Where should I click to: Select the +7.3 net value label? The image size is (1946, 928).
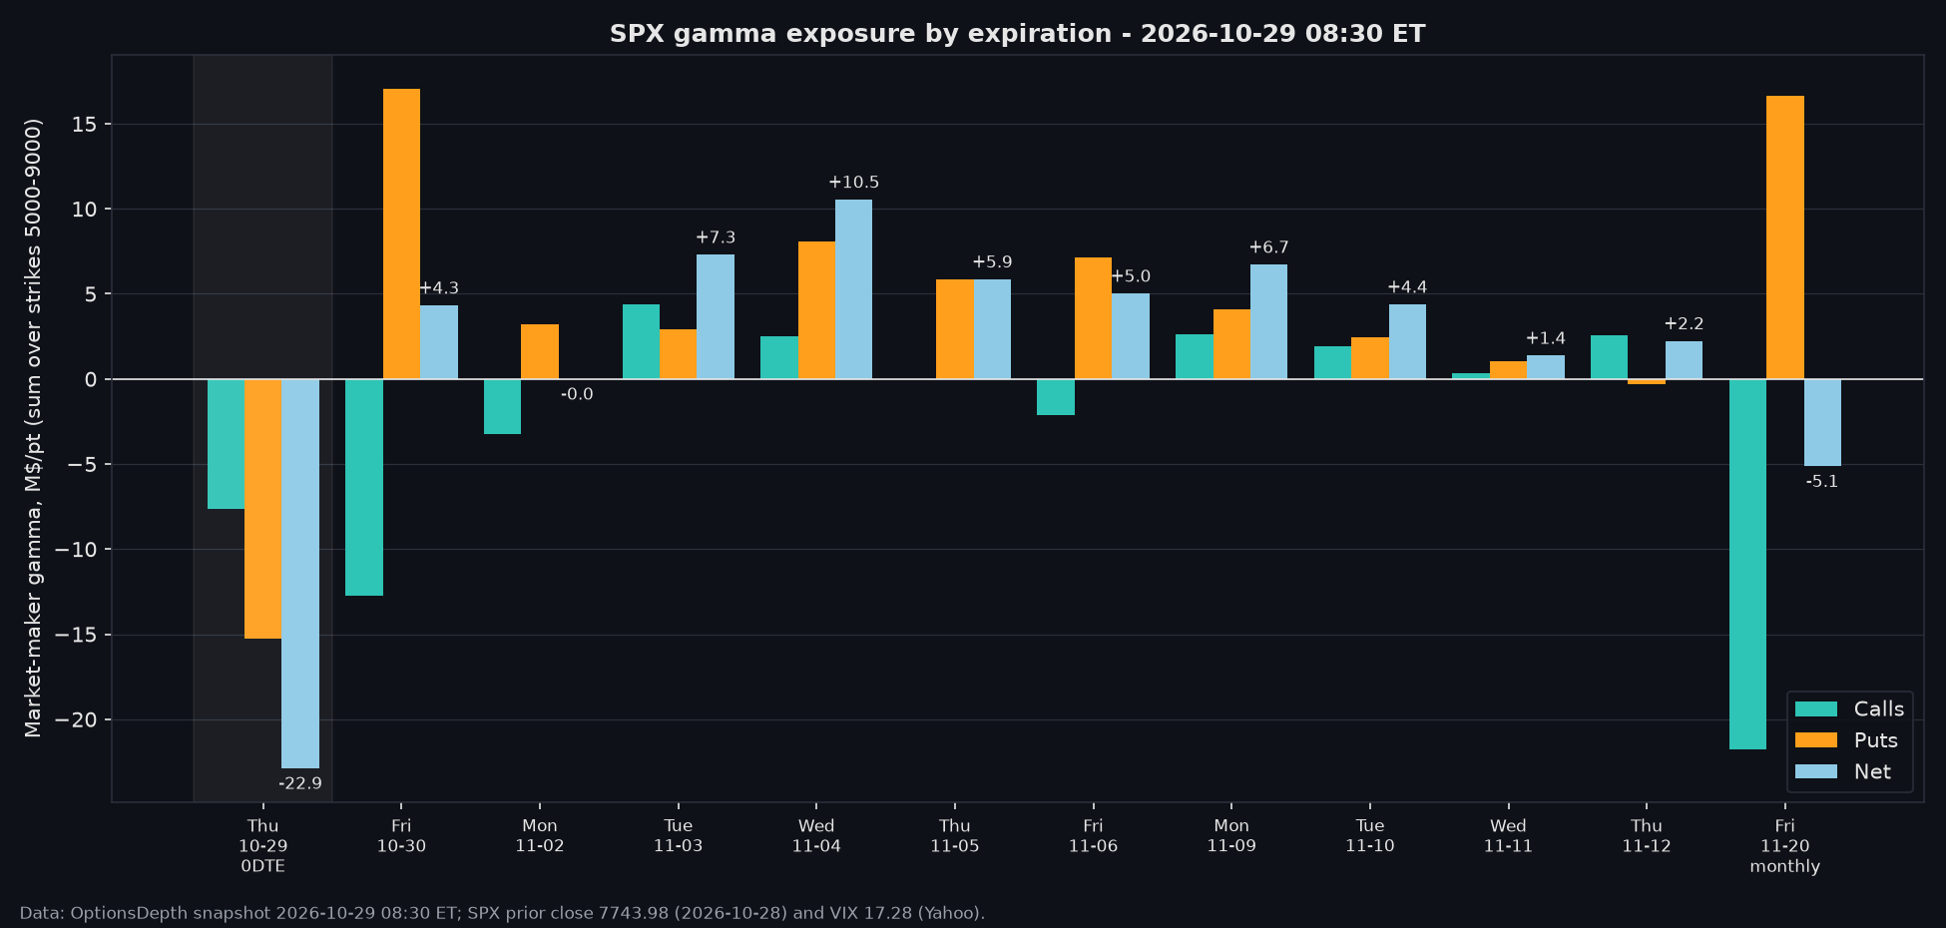pos(716,237)
